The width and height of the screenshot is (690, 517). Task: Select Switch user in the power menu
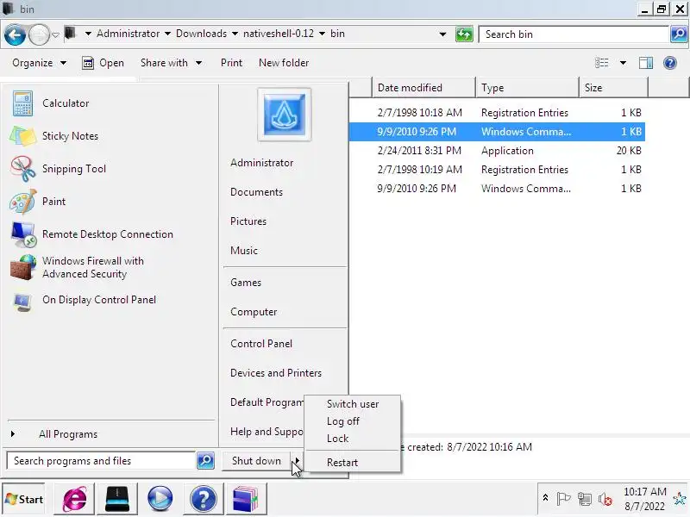(x=353, y=404)
